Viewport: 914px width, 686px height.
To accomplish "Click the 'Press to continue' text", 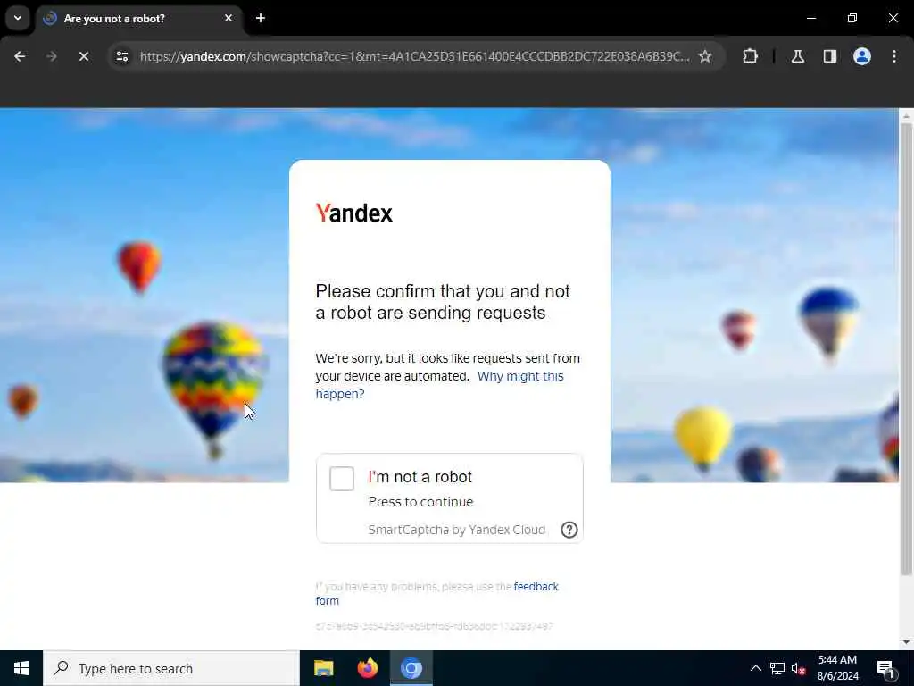I will tap(421, 502).
